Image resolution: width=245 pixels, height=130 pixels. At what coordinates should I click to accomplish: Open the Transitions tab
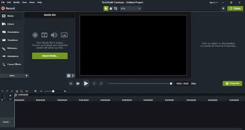tap(12, 40)
